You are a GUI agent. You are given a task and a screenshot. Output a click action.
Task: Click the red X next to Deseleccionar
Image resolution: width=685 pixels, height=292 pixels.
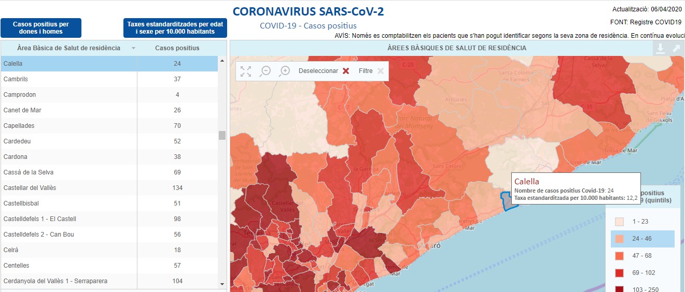click(x=346, y=71)
